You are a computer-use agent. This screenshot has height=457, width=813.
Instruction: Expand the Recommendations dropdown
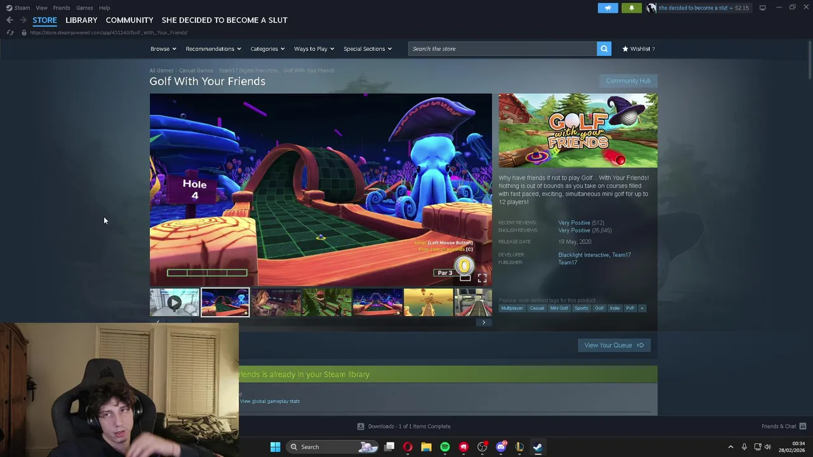213,49
